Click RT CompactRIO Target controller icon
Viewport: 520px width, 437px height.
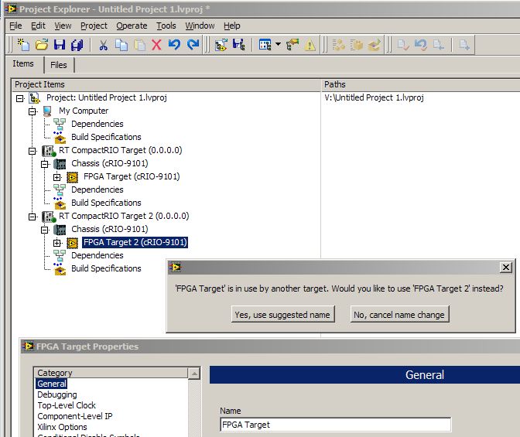(x=49, y=151)
